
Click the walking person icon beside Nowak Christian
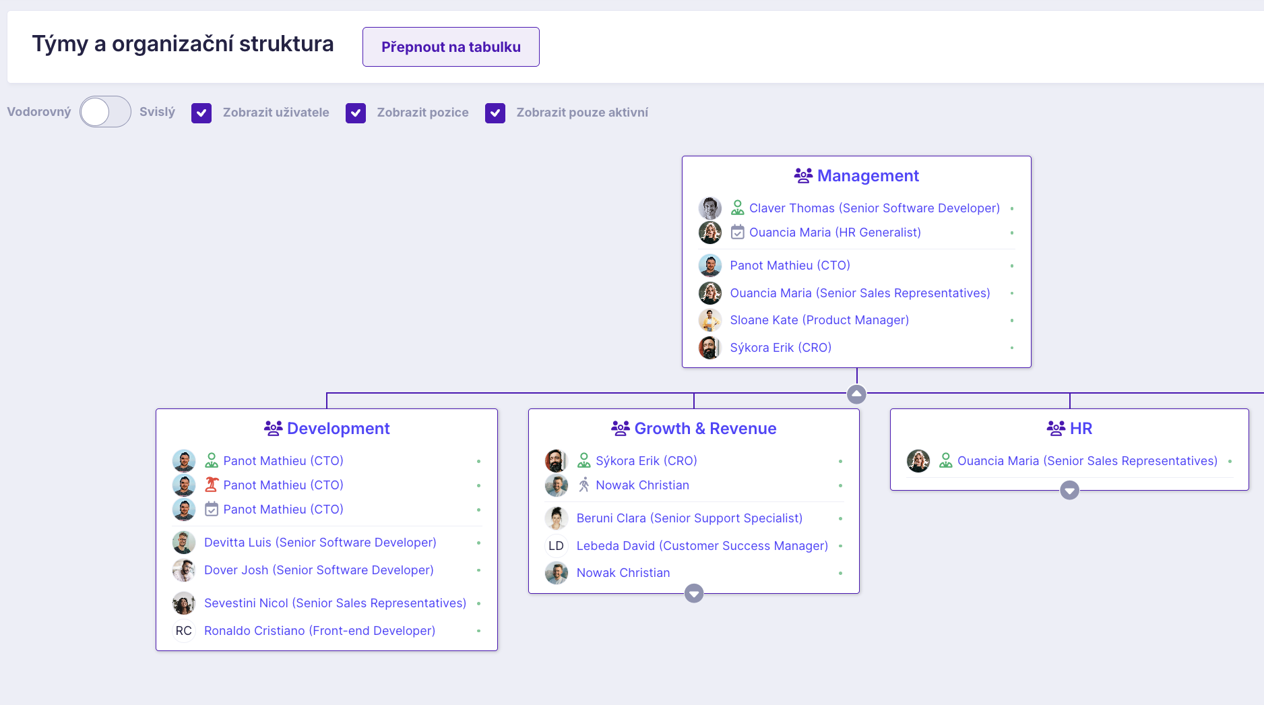click(584, 485)
